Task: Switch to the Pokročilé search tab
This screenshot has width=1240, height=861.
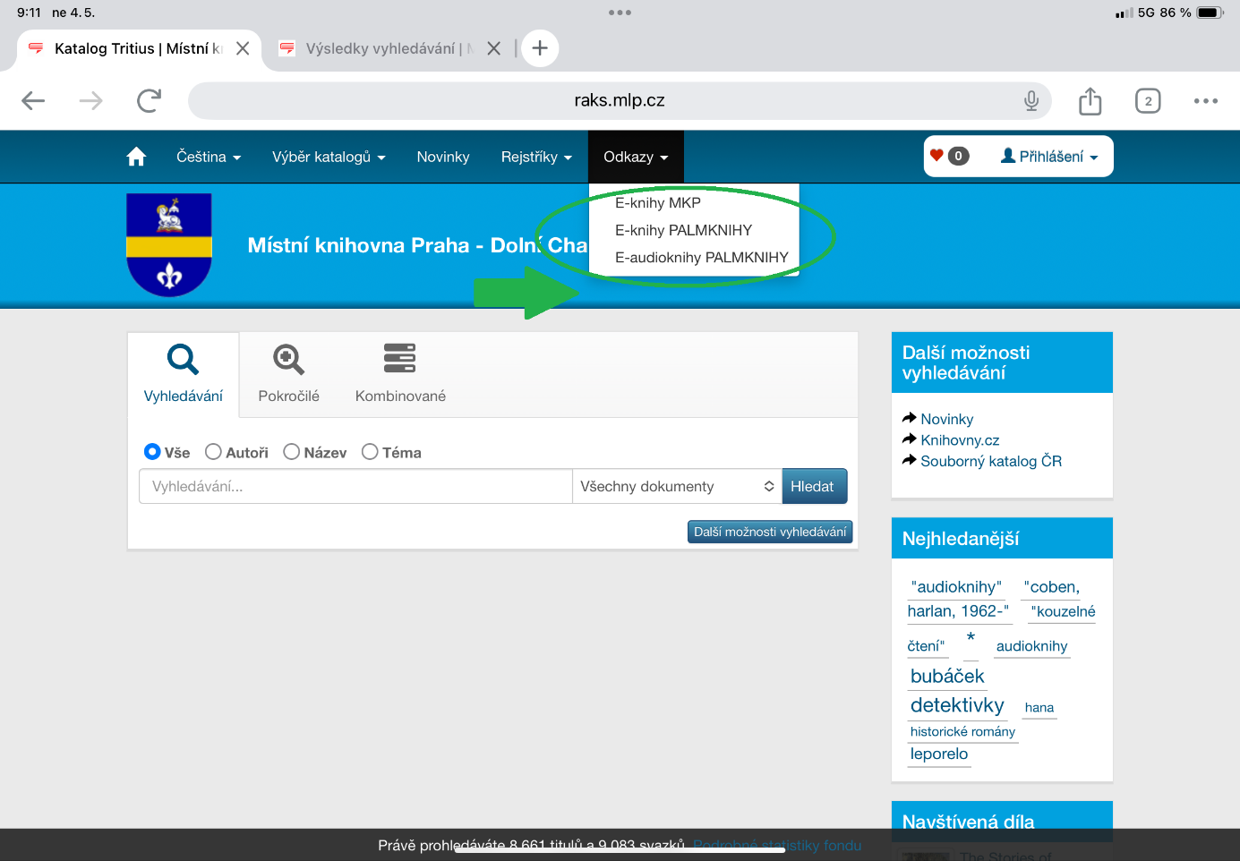Action: 288,374
